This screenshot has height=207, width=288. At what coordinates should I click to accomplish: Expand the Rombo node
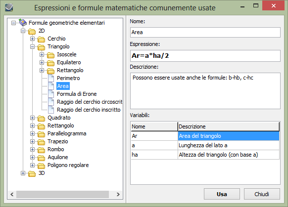click(32, 149)
